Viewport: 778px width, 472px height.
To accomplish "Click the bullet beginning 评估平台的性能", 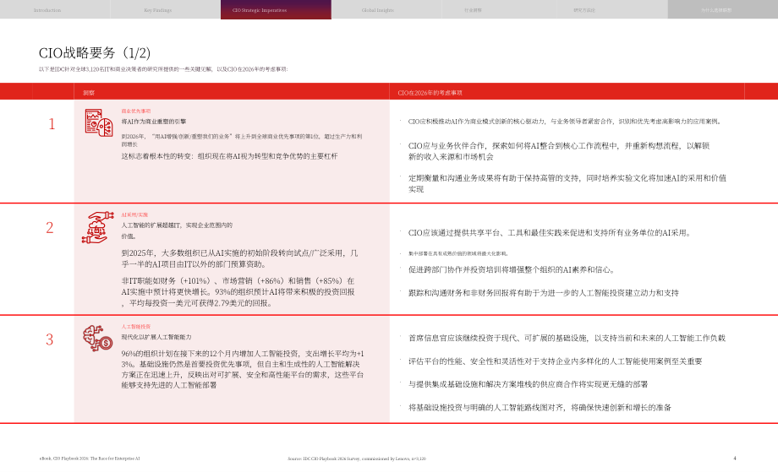I will [556, 361].
